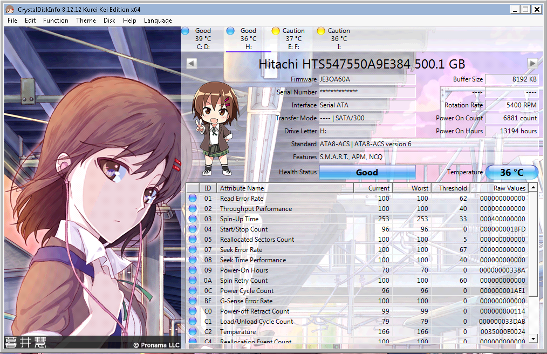Select the E: F: caution disk tab
Image resolution: width=547 pixels, height=354 pixels.
(293, 39)
